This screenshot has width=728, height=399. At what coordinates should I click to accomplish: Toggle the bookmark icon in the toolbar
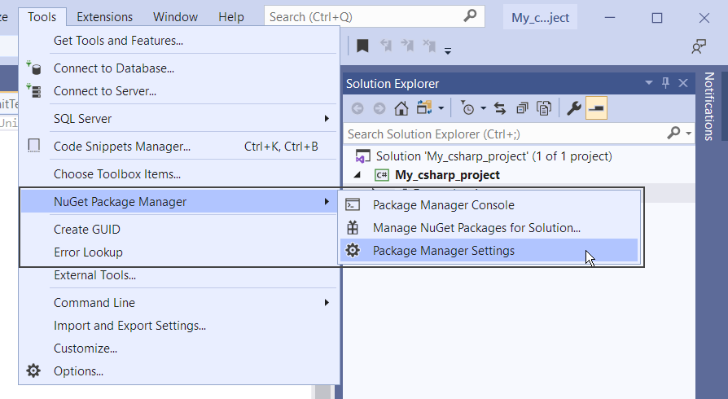pos(363,46)
